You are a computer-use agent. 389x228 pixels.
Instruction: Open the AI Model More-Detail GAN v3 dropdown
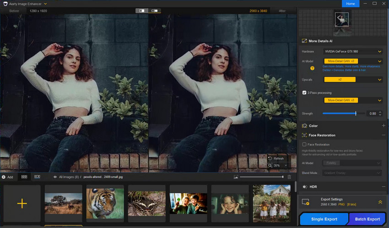point(353,61)
